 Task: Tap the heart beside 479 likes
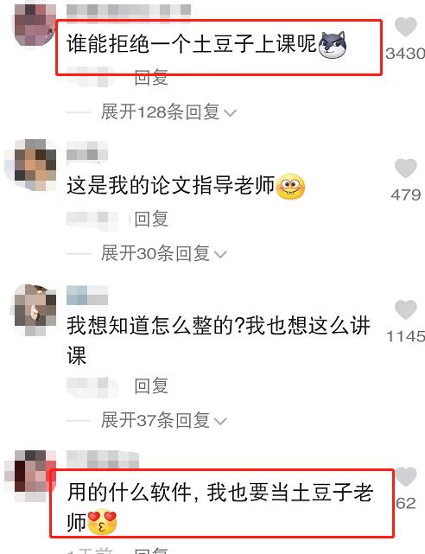406,168
